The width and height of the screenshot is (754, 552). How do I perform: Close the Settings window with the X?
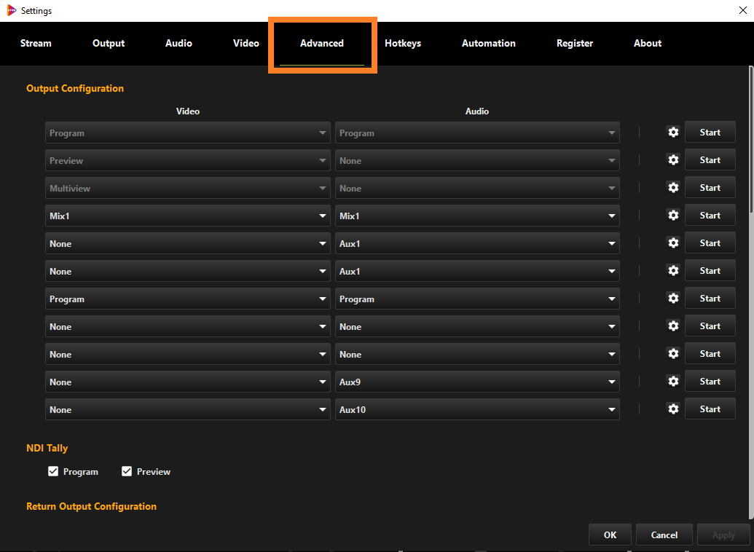[x=742, y=10]
